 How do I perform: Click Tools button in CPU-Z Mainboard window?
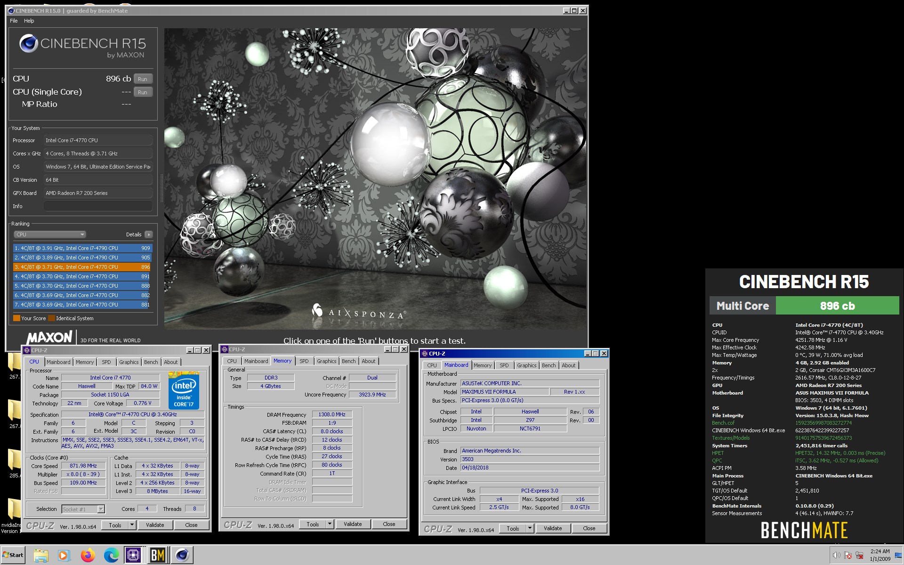[x=513, y=528]
